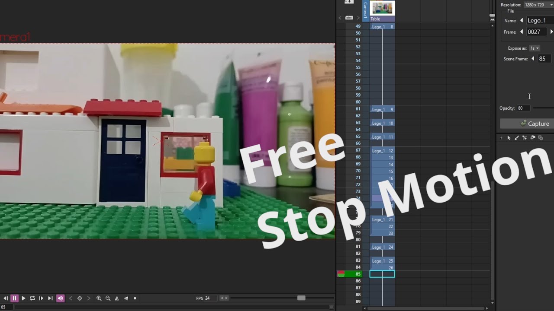554x311 pixels.
Task: Select the Lego_1 24 cell at row 81
Action: point(382,247)
